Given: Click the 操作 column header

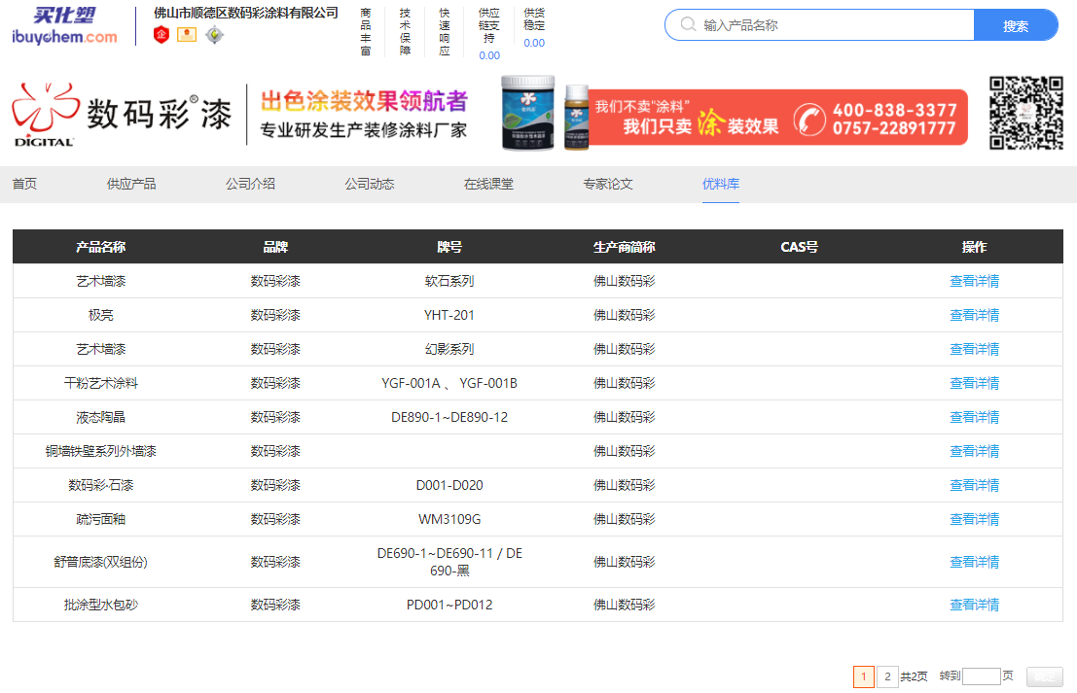Looking at the screenshot, I should pyautogui.click(x=974, y=247).
